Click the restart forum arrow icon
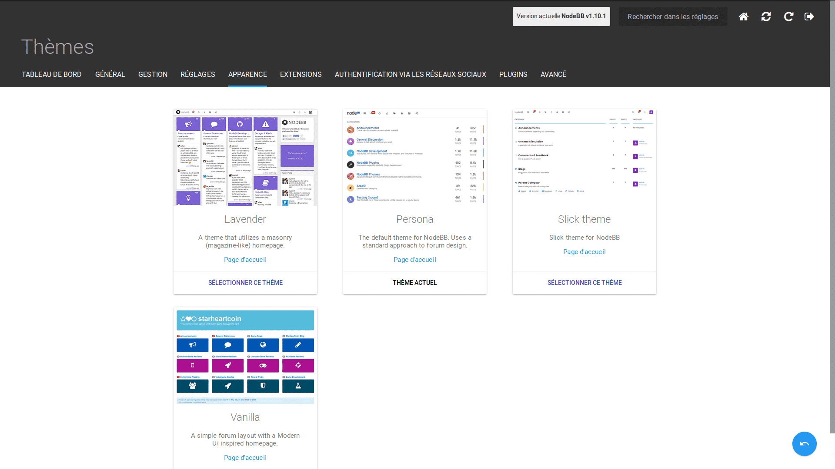Image resolution: width=835 pixels, height=469 pixels. coord(788,17)
